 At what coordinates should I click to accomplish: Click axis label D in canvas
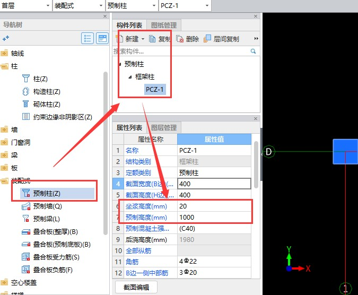pos(269,152)
